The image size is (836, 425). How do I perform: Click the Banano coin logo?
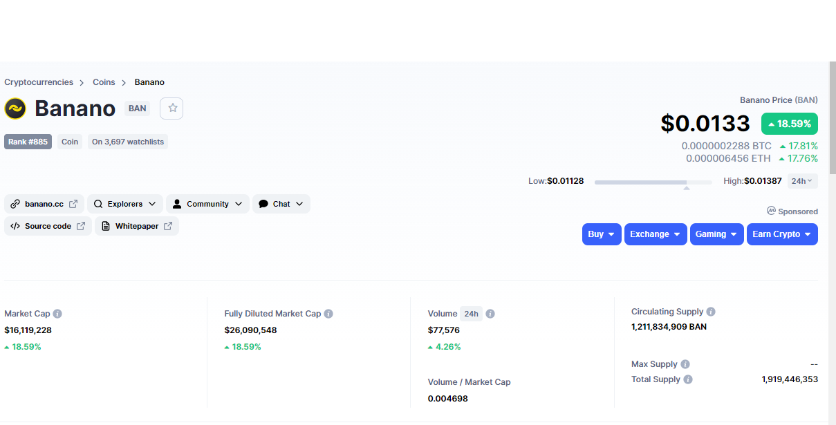[x=15, y=108]
